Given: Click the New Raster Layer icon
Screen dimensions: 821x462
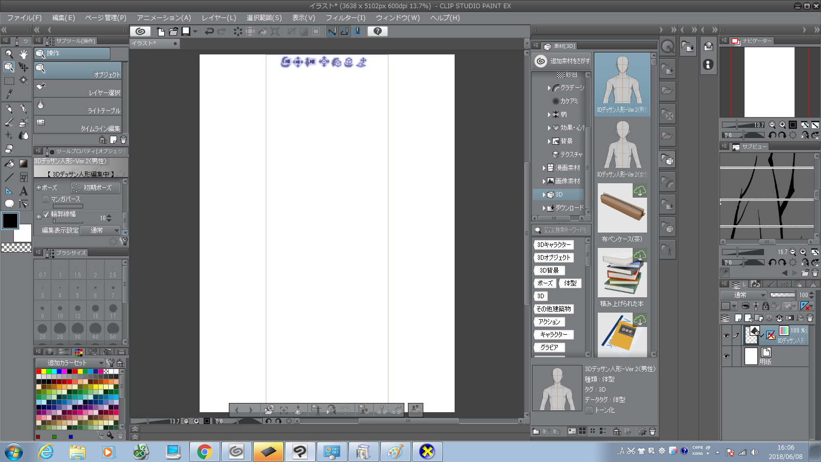Looking at the screenshot, I should 738,318.
